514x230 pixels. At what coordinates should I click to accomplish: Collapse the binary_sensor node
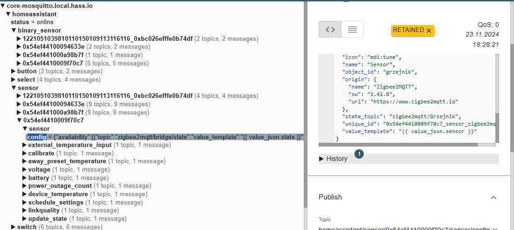click(14, 31)
